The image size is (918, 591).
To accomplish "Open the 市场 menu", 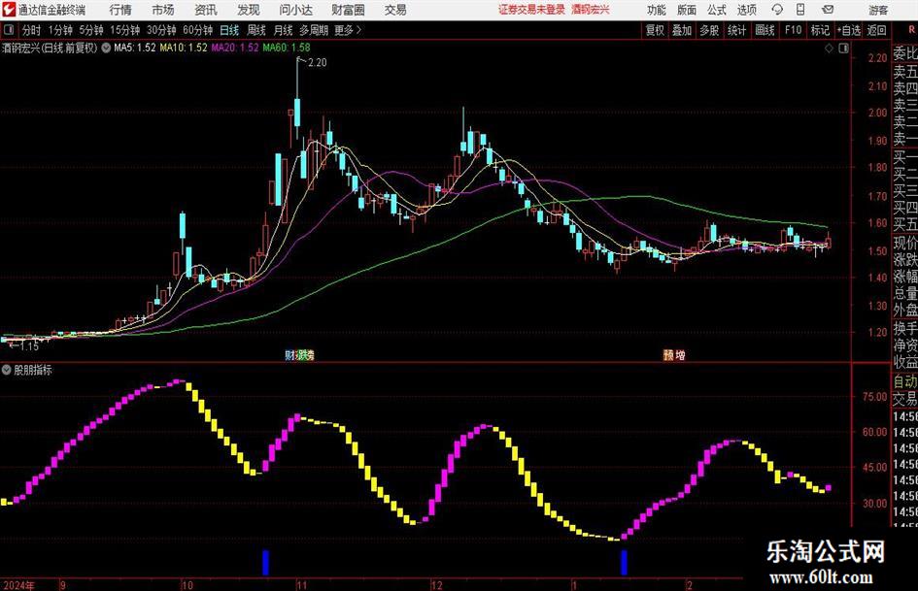I will pyautogui.click(x=163, y=10).
